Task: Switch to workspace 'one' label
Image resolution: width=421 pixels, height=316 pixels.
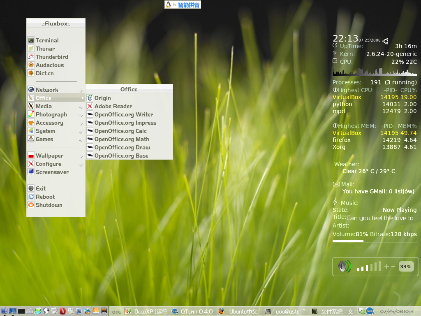Action: pos(116,312)
